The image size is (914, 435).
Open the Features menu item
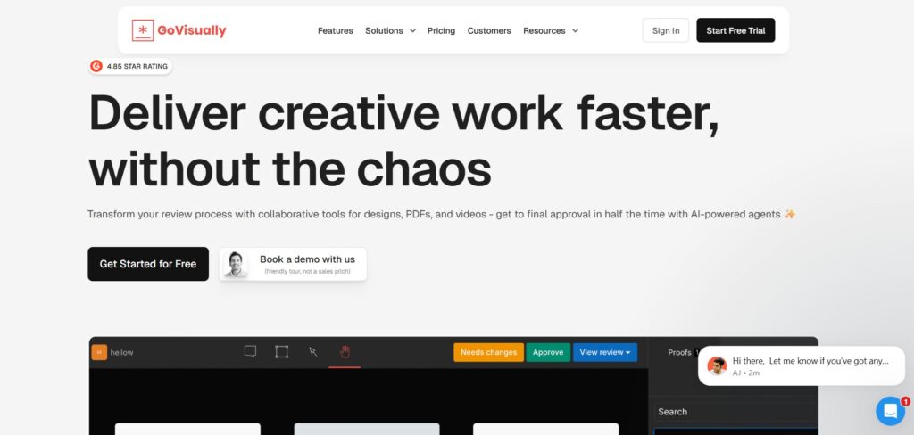[x=335, y=30]
